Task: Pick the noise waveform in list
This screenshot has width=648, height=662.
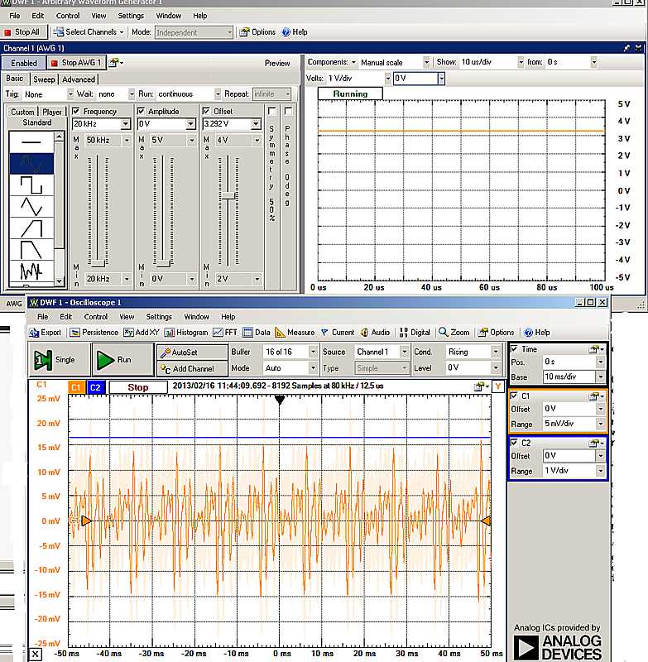Action: pos(31,270)
